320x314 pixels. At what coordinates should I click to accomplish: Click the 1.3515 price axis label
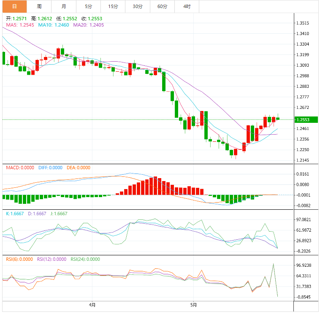coord(303,23)
